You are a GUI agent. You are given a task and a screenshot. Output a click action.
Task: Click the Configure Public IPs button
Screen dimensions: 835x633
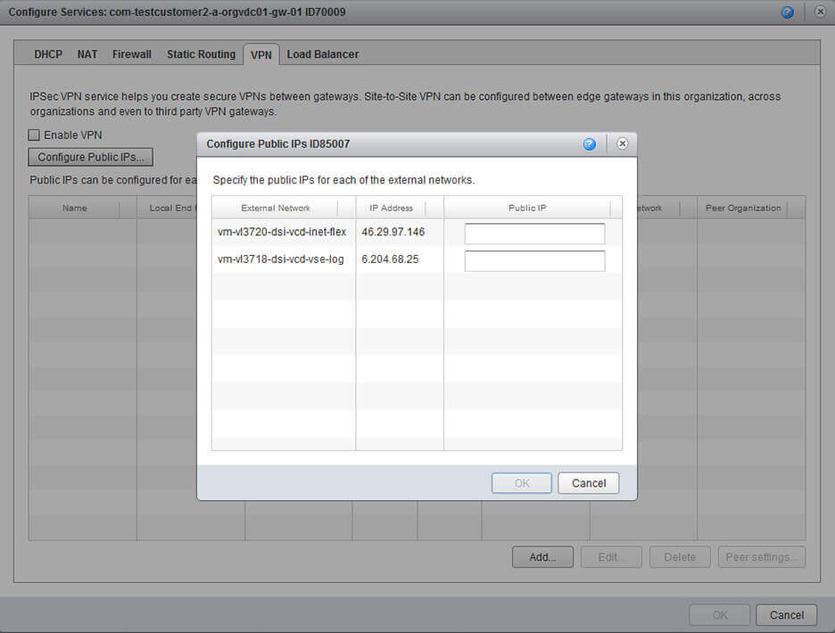coord(89,156)
